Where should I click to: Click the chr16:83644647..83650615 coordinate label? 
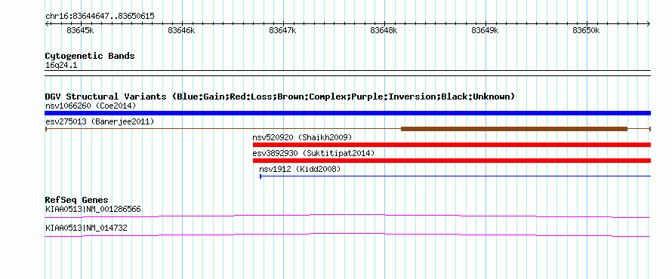click(x=100, y=17)
